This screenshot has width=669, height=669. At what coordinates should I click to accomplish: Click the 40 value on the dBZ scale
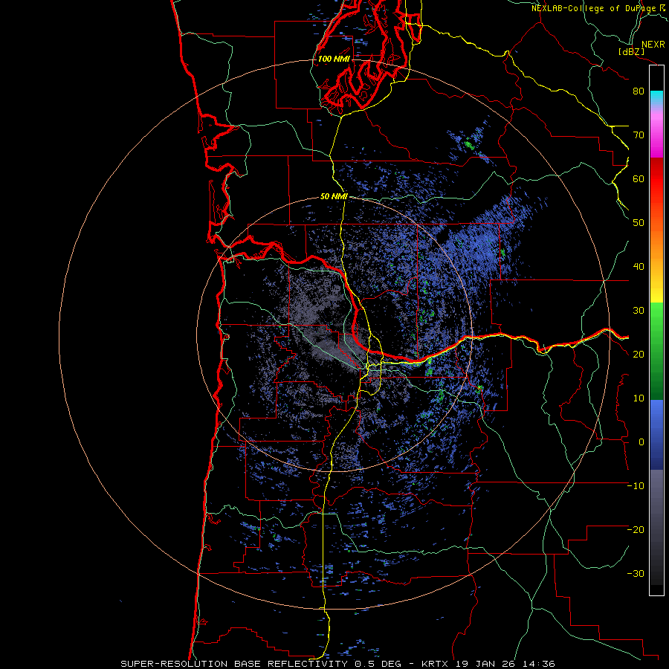pyautogui.click(x=639, y=267)
